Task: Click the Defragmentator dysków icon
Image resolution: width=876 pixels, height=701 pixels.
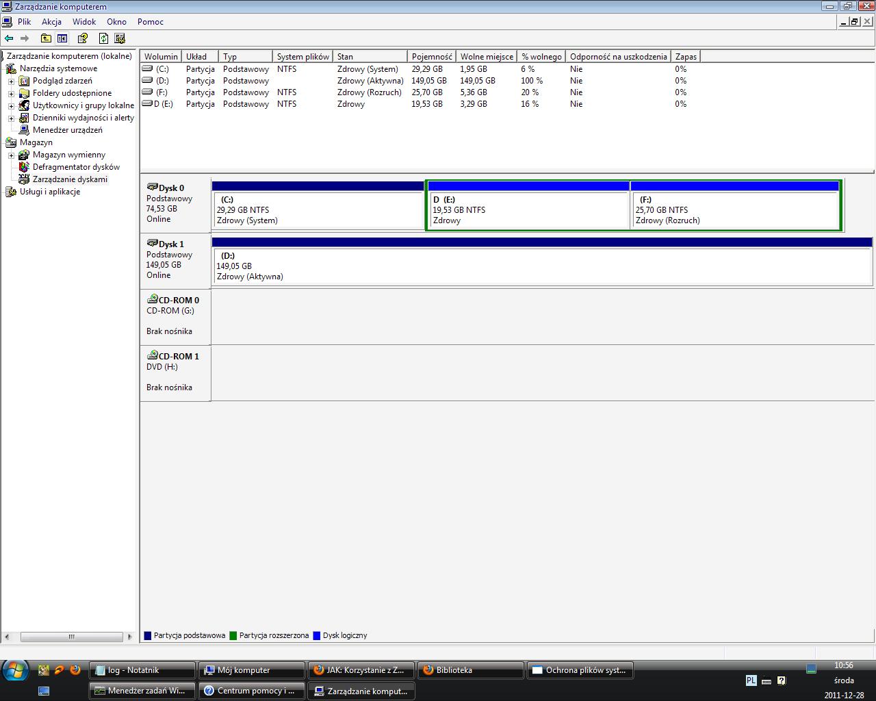Action: pyautogui.click(x=24, y=167)
